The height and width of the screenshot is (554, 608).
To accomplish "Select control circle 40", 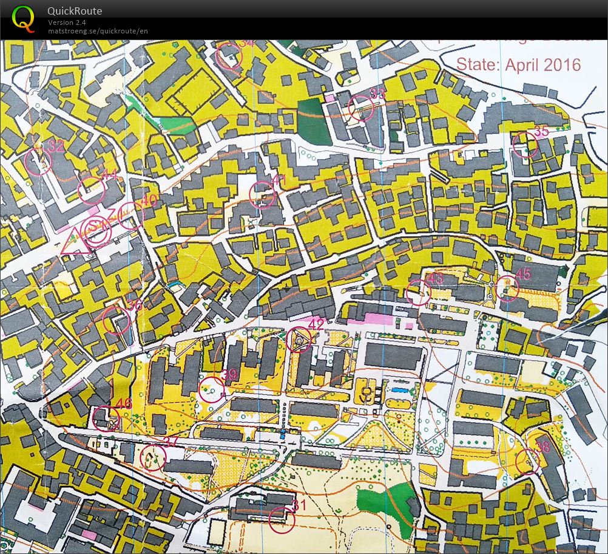I will coord(130,216).
